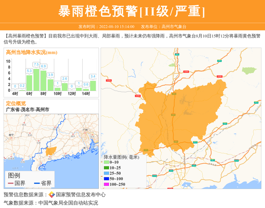The height and width of the screenshot is (208, 265).
Task: Click the 5.3 value label above bar
Action: click(x=29, y=71)
